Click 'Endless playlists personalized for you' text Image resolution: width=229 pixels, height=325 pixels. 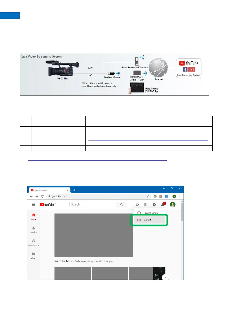(94, 261)
